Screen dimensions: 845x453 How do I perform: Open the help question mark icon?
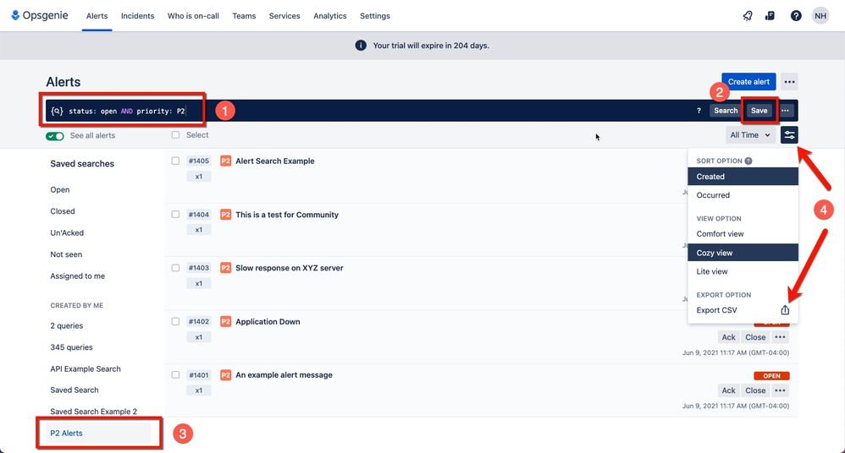[795, 15]
